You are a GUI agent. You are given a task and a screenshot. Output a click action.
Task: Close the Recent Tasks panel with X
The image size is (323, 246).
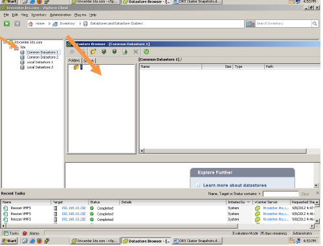tap(318, 193)
